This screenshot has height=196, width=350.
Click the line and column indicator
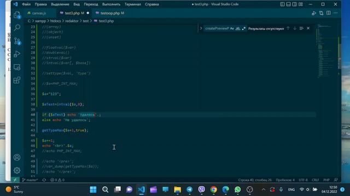pyautogui.click(x=255, y=180)
